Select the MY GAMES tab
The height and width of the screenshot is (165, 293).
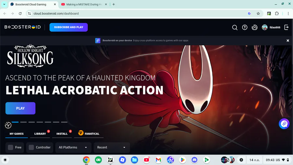[x=17, y=134]
